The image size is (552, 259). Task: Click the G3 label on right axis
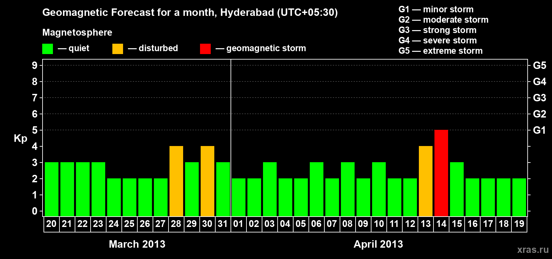pyautogui.click(x=539, y=98)
